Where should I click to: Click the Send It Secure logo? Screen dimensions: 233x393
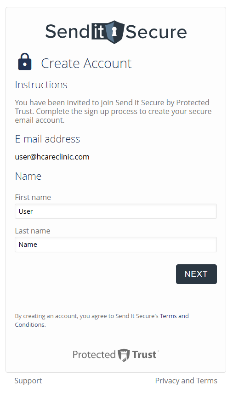click(x=116, y=32)
